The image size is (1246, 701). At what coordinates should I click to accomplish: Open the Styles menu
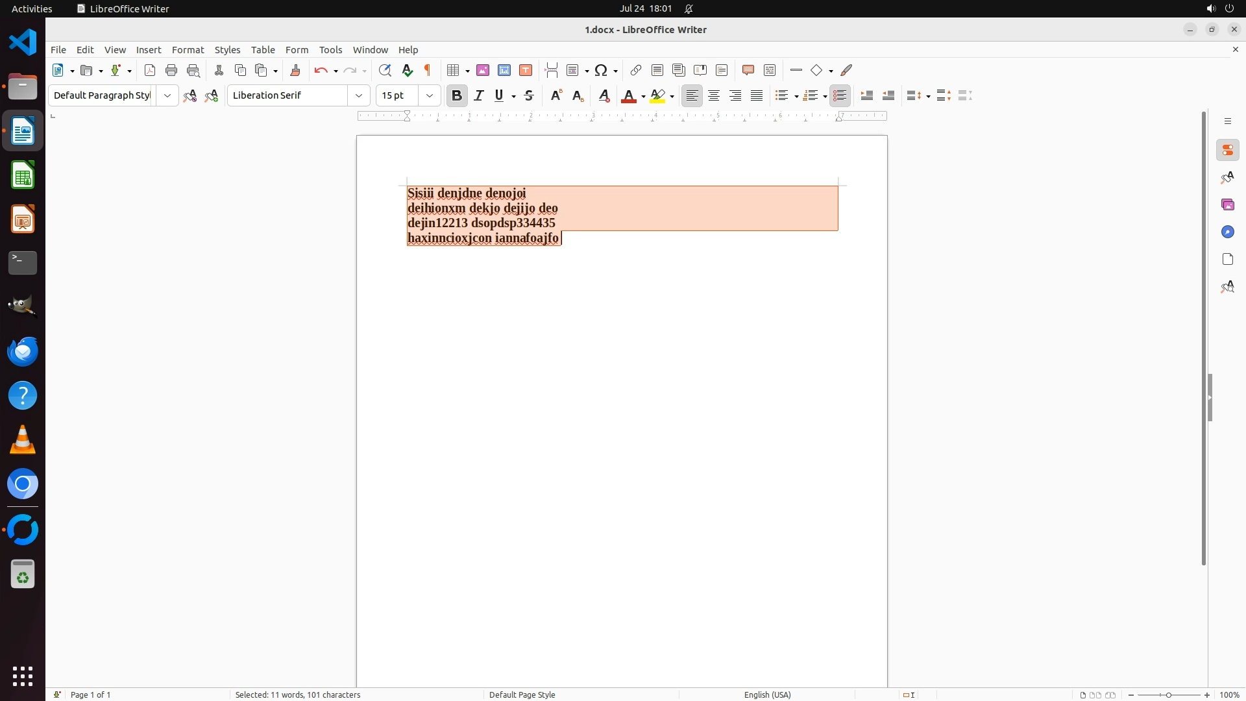(227, 50)
